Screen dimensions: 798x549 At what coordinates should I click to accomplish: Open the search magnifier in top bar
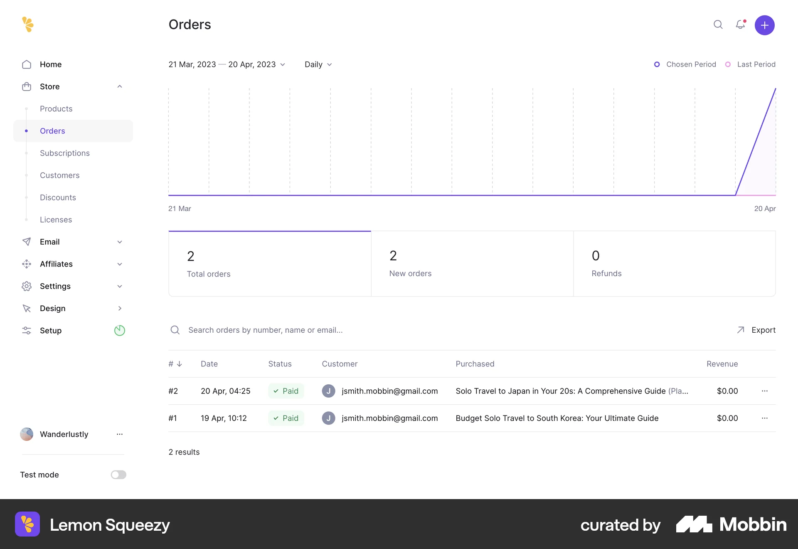point(718,25)
